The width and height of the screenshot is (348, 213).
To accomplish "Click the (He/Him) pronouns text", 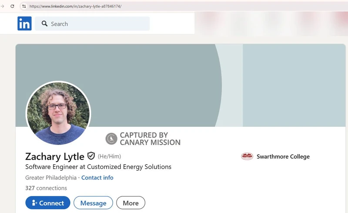I will (x=110, y=156).
